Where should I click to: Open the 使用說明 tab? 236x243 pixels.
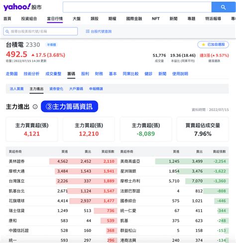180,74
